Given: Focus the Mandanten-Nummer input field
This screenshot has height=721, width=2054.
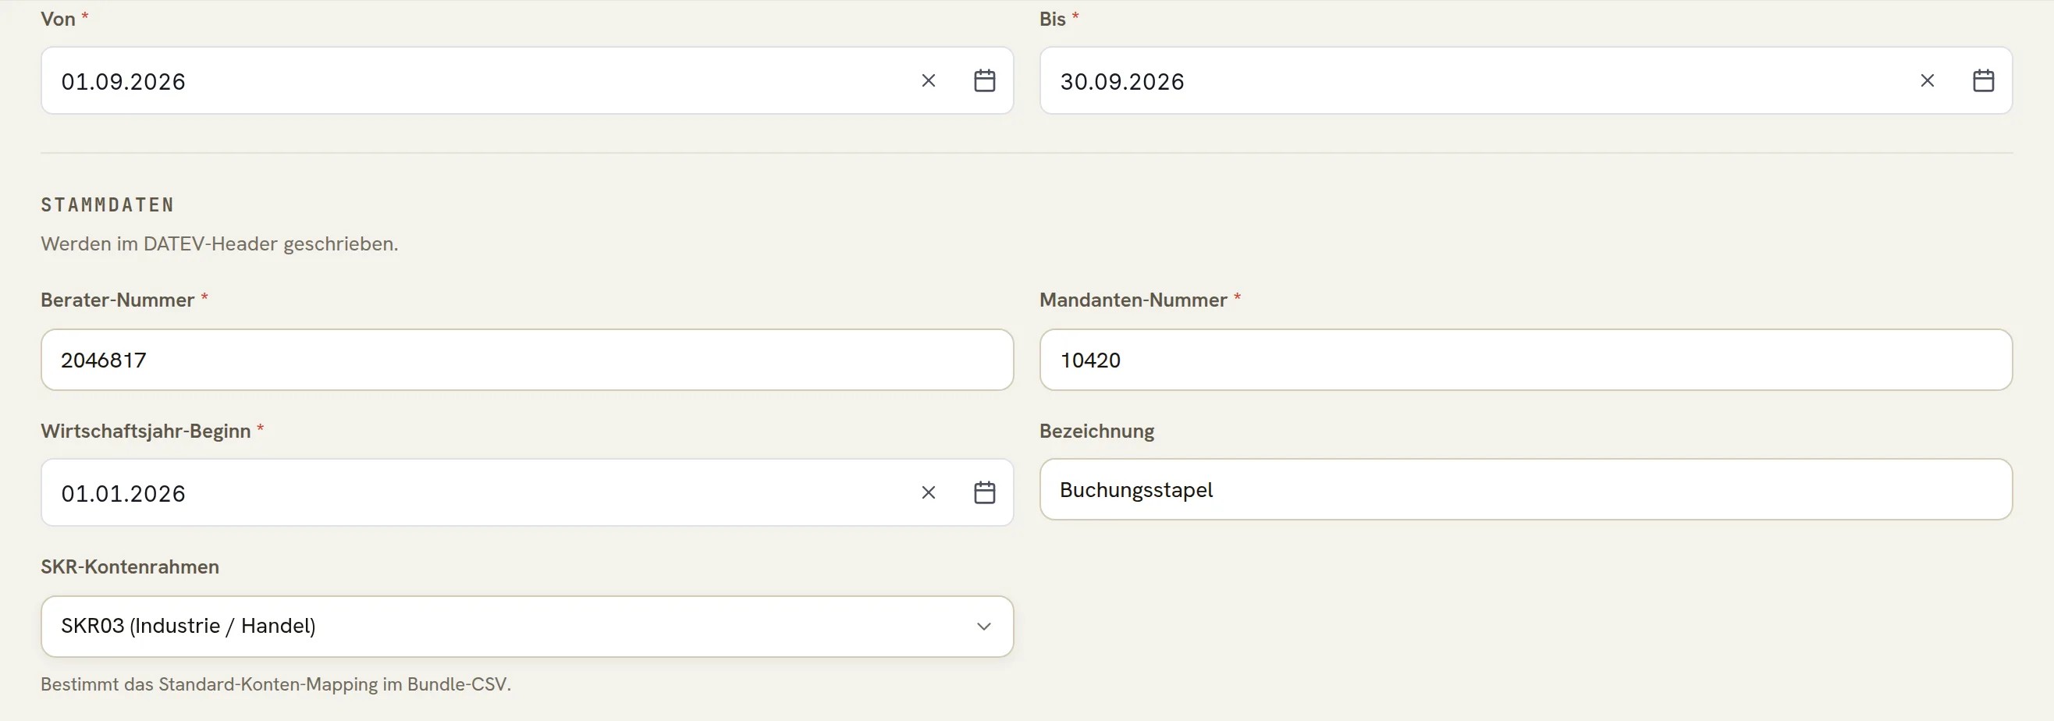Looking at the screenshot, I should [1526, 360].
